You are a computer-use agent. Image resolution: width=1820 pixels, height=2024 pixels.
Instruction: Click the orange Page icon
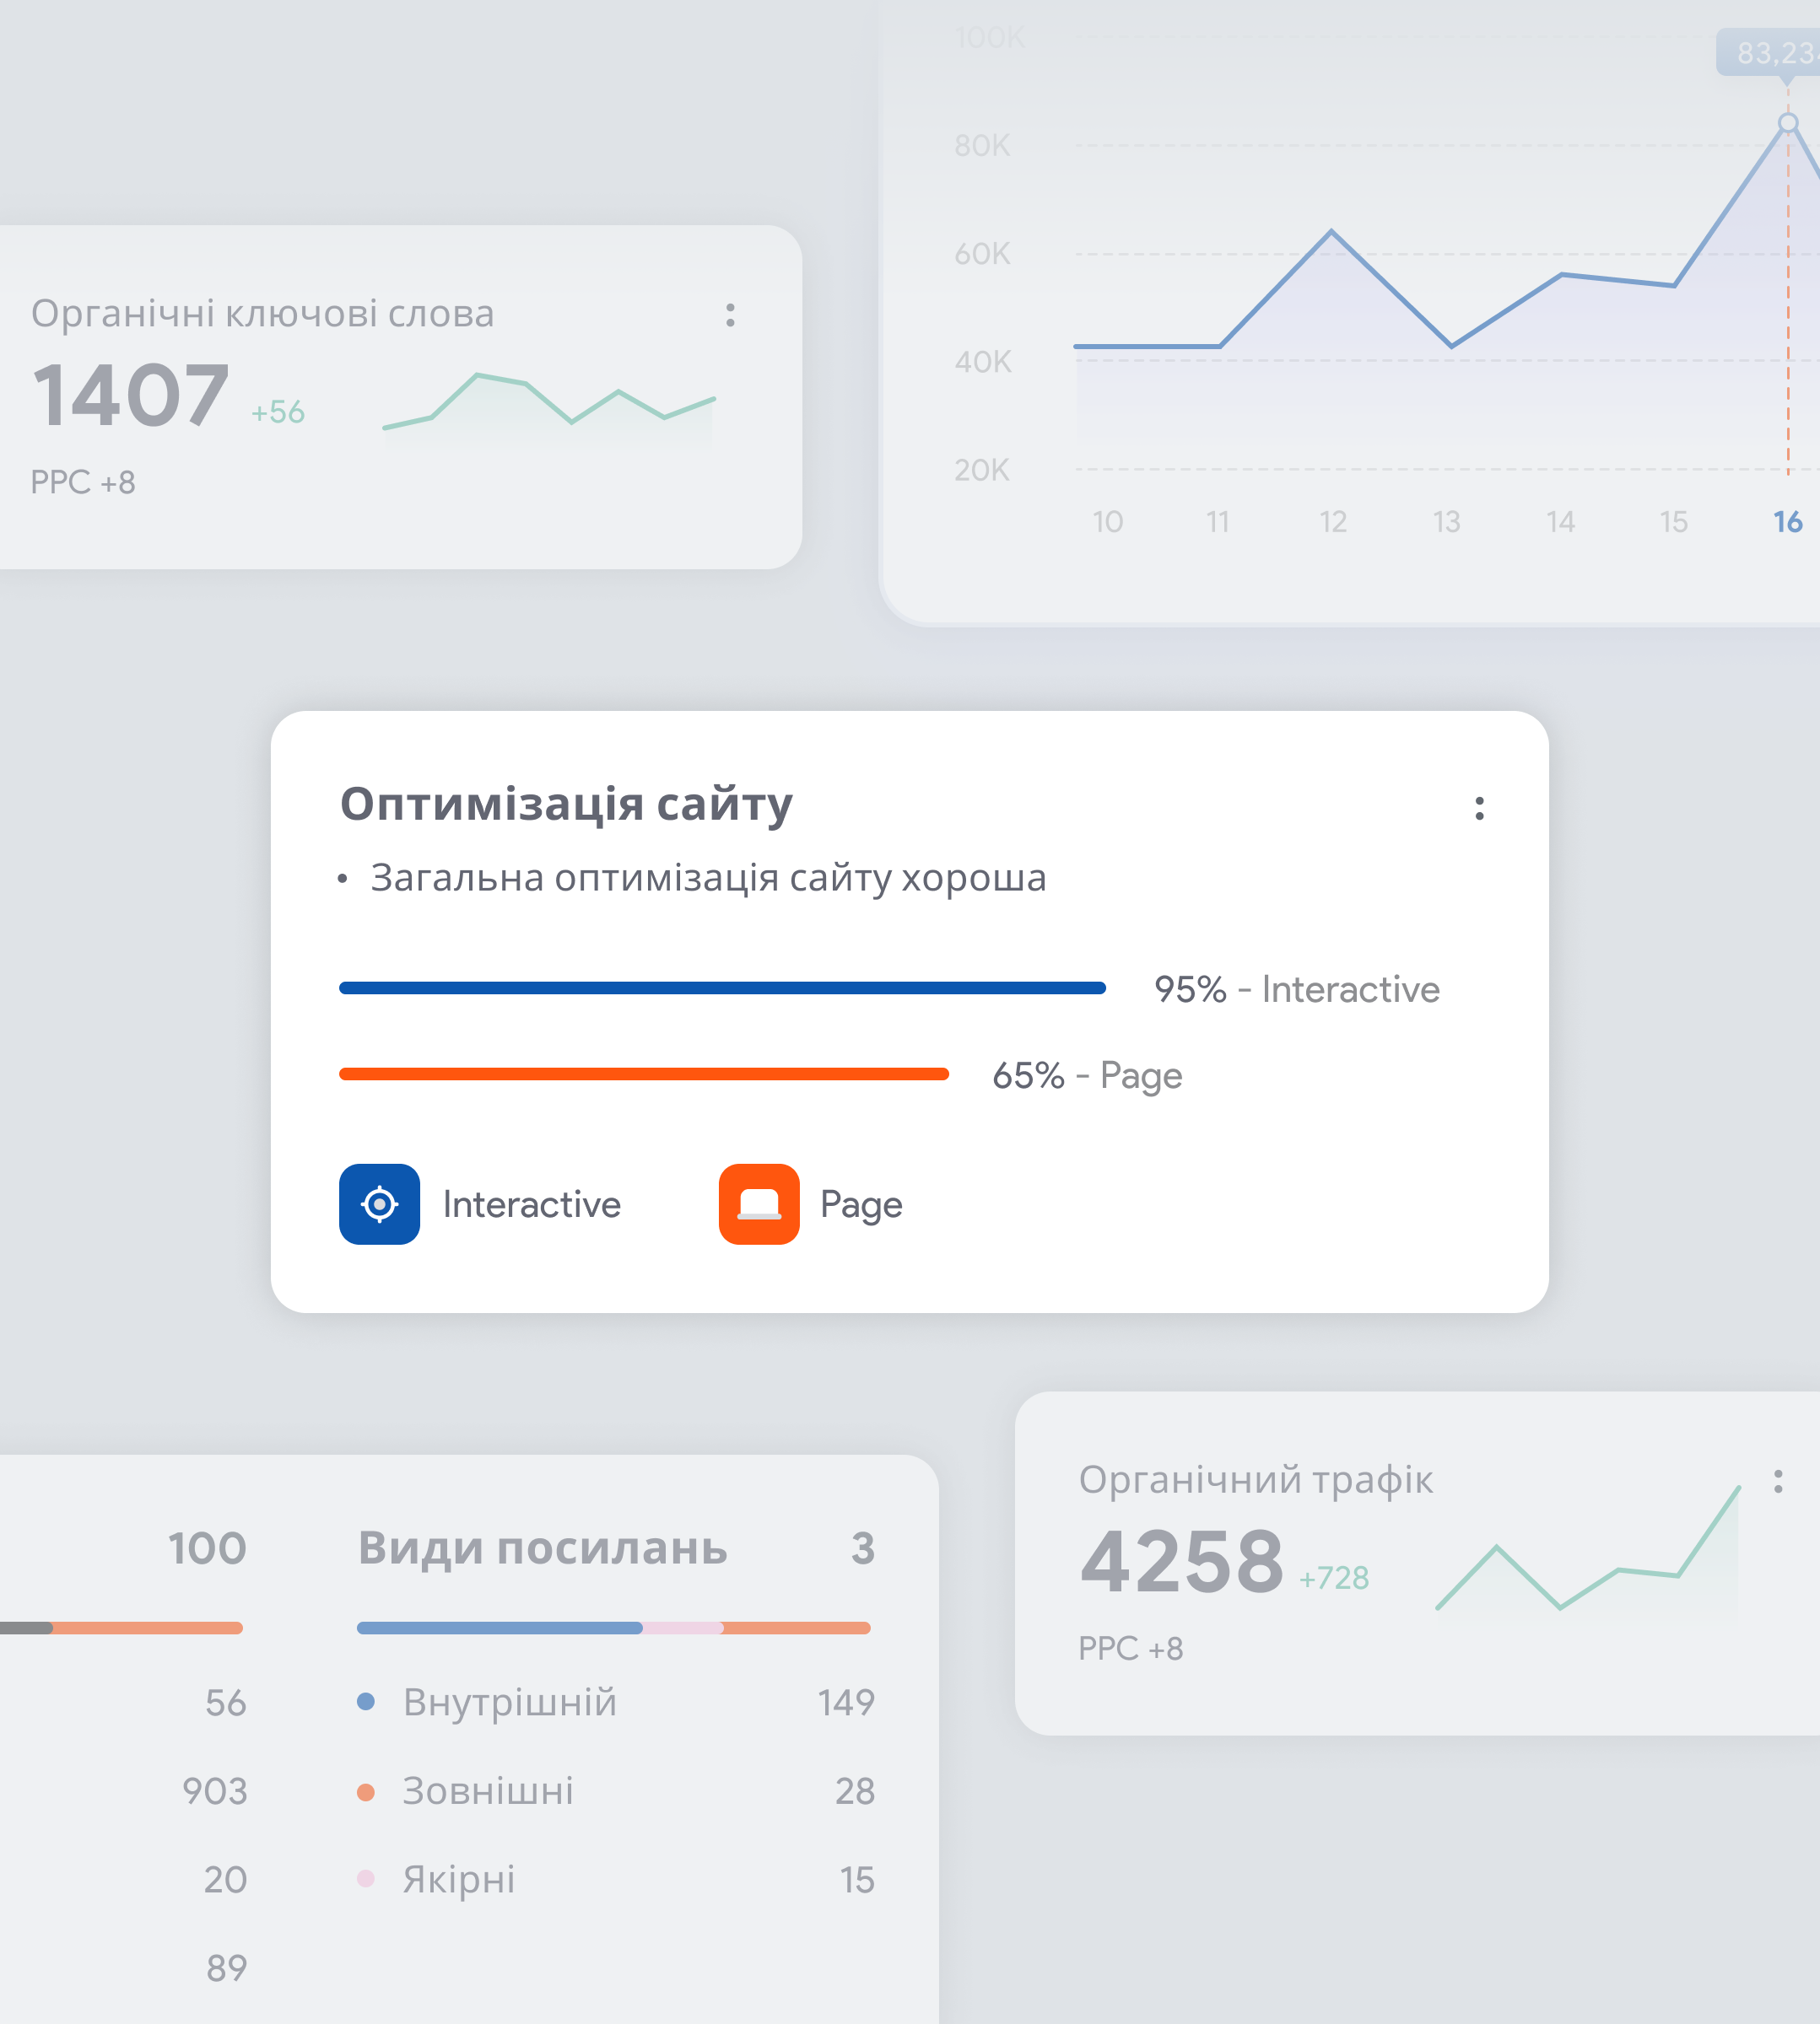coord(759,1203)
